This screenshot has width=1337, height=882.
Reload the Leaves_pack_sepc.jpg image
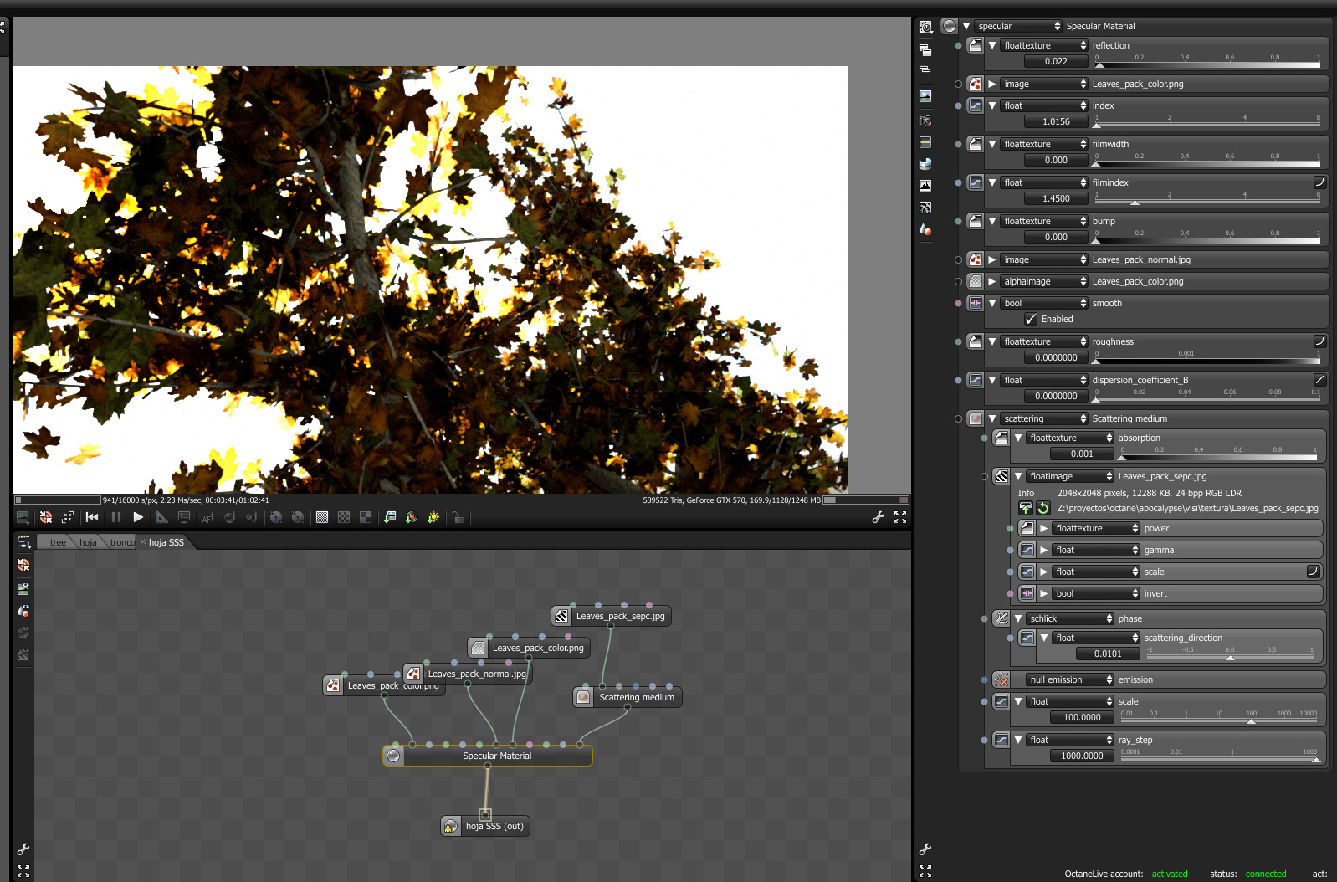(1043, 508)
